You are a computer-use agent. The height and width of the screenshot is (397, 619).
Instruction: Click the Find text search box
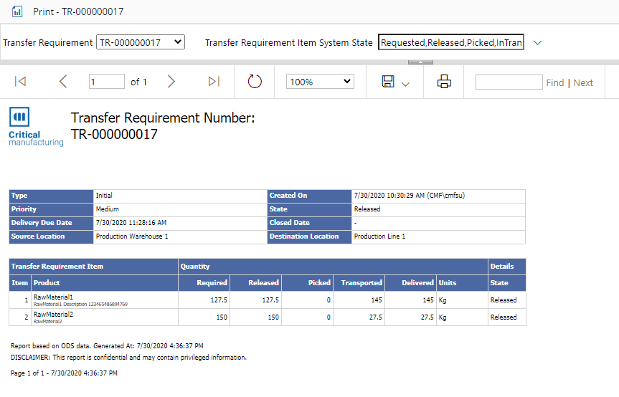point(509,82)
